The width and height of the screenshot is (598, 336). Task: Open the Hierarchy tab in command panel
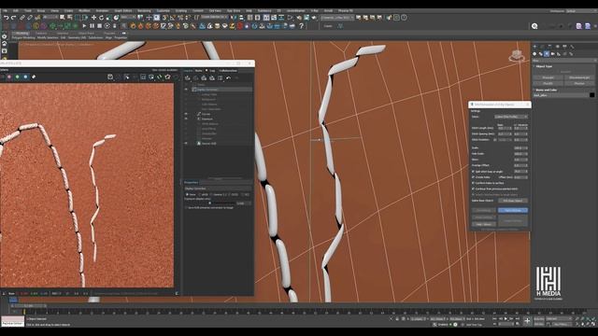click(549, 47)
